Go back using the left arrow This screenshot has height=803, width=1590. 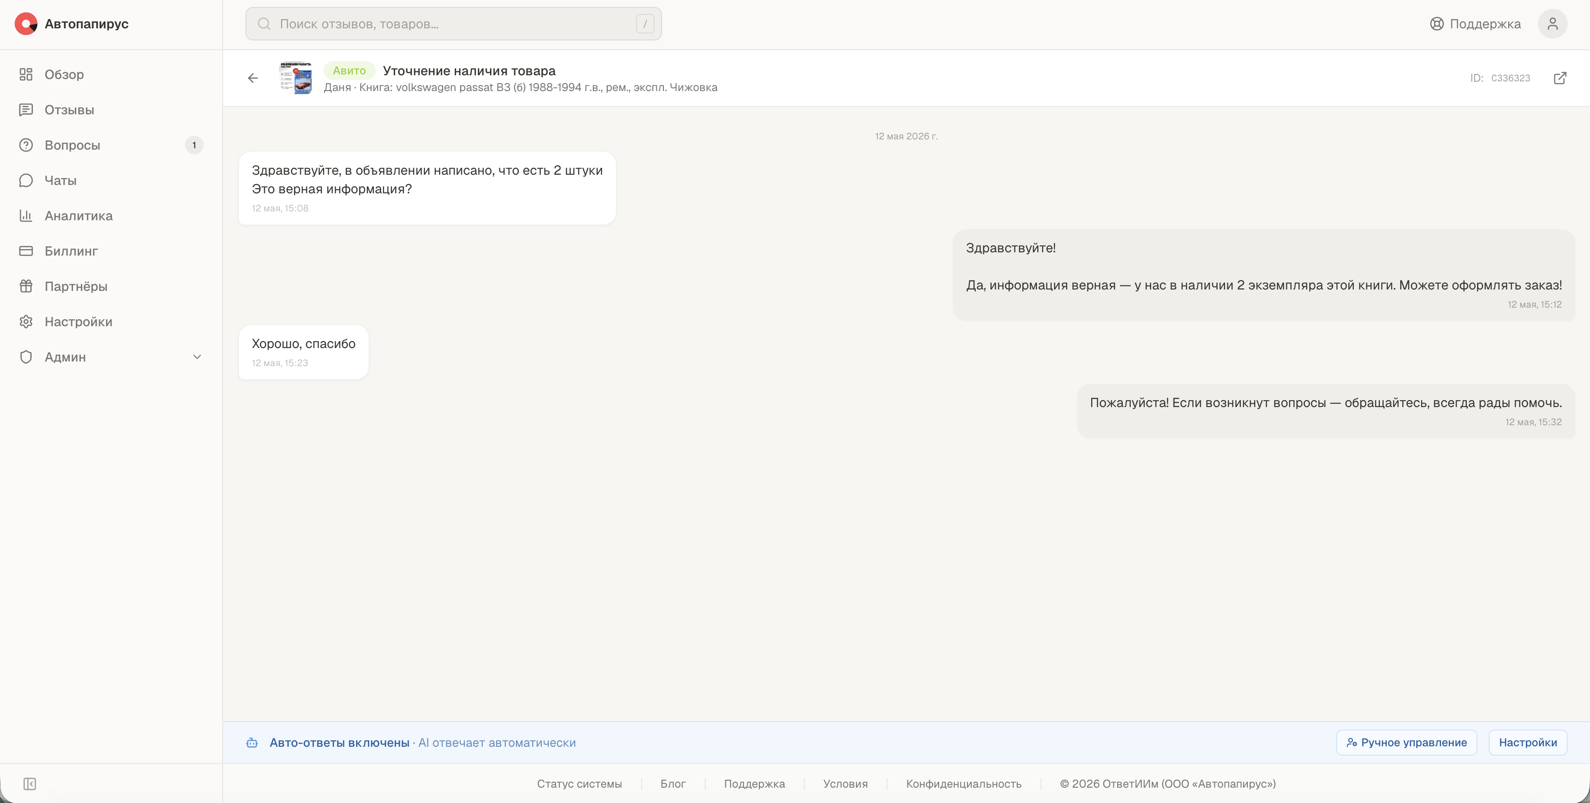252,79
